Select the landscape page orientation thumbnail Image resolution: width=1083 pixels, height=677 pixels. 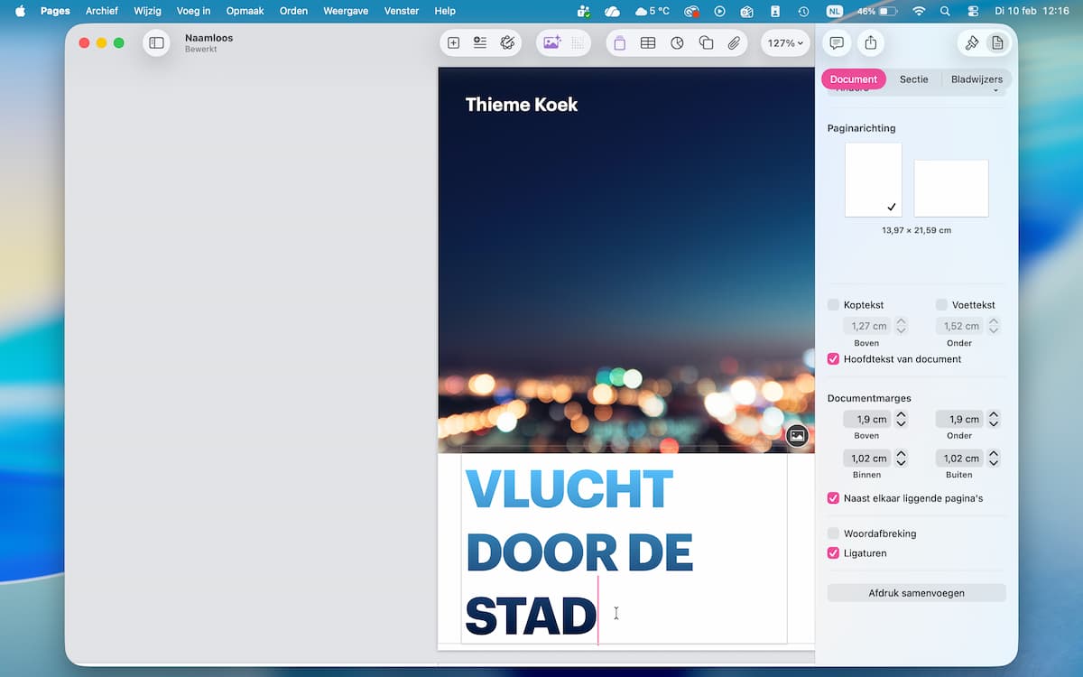pos(951,188)
